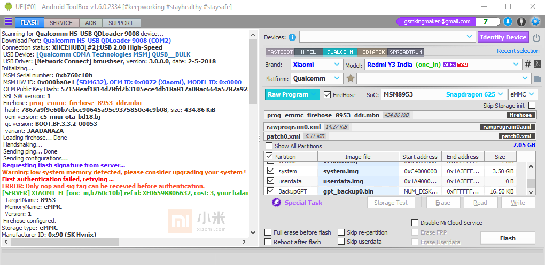Open the Platform dropdown showing Qualcomm
Image resolution: width=545 pixels, height=265 pixels.
click(x=317, y=78)
